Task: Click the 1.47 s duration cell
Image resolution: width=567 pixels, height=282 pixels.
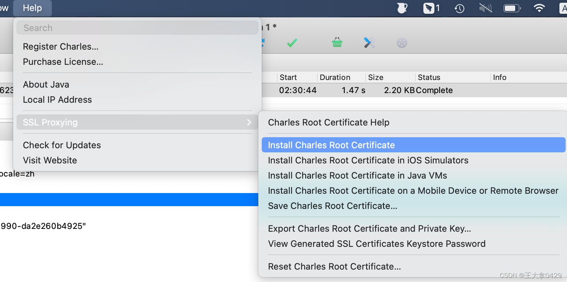Action: [353, 90]
